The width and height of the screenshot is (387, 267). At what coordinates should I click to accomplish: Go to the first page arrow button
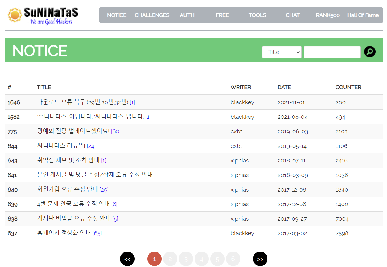(127, 259)
